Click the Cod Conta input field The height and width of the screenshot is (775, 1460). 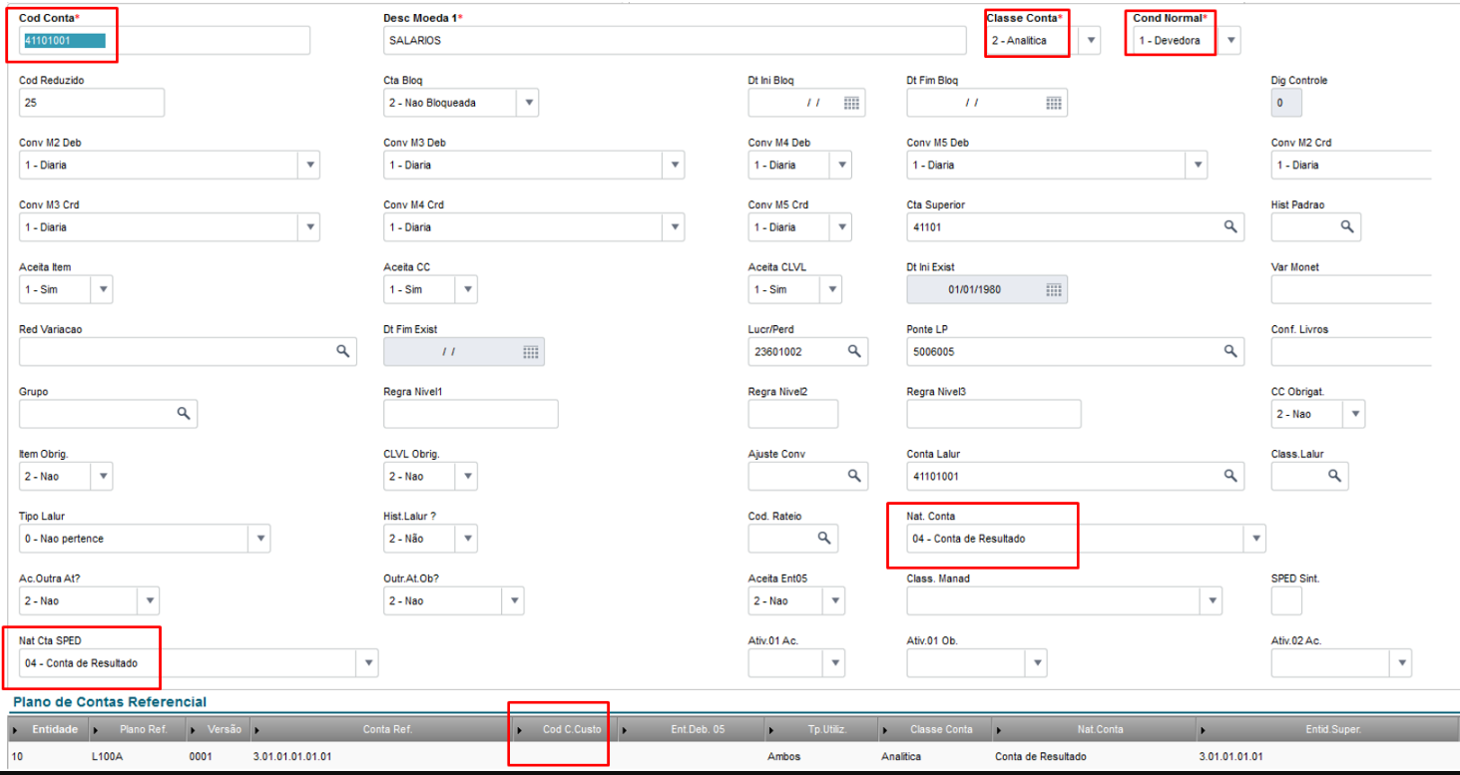165,41
